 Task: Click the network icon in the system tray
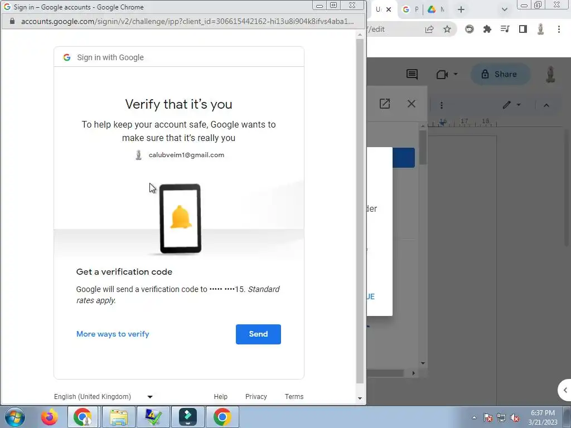click(x=501, y=418)
